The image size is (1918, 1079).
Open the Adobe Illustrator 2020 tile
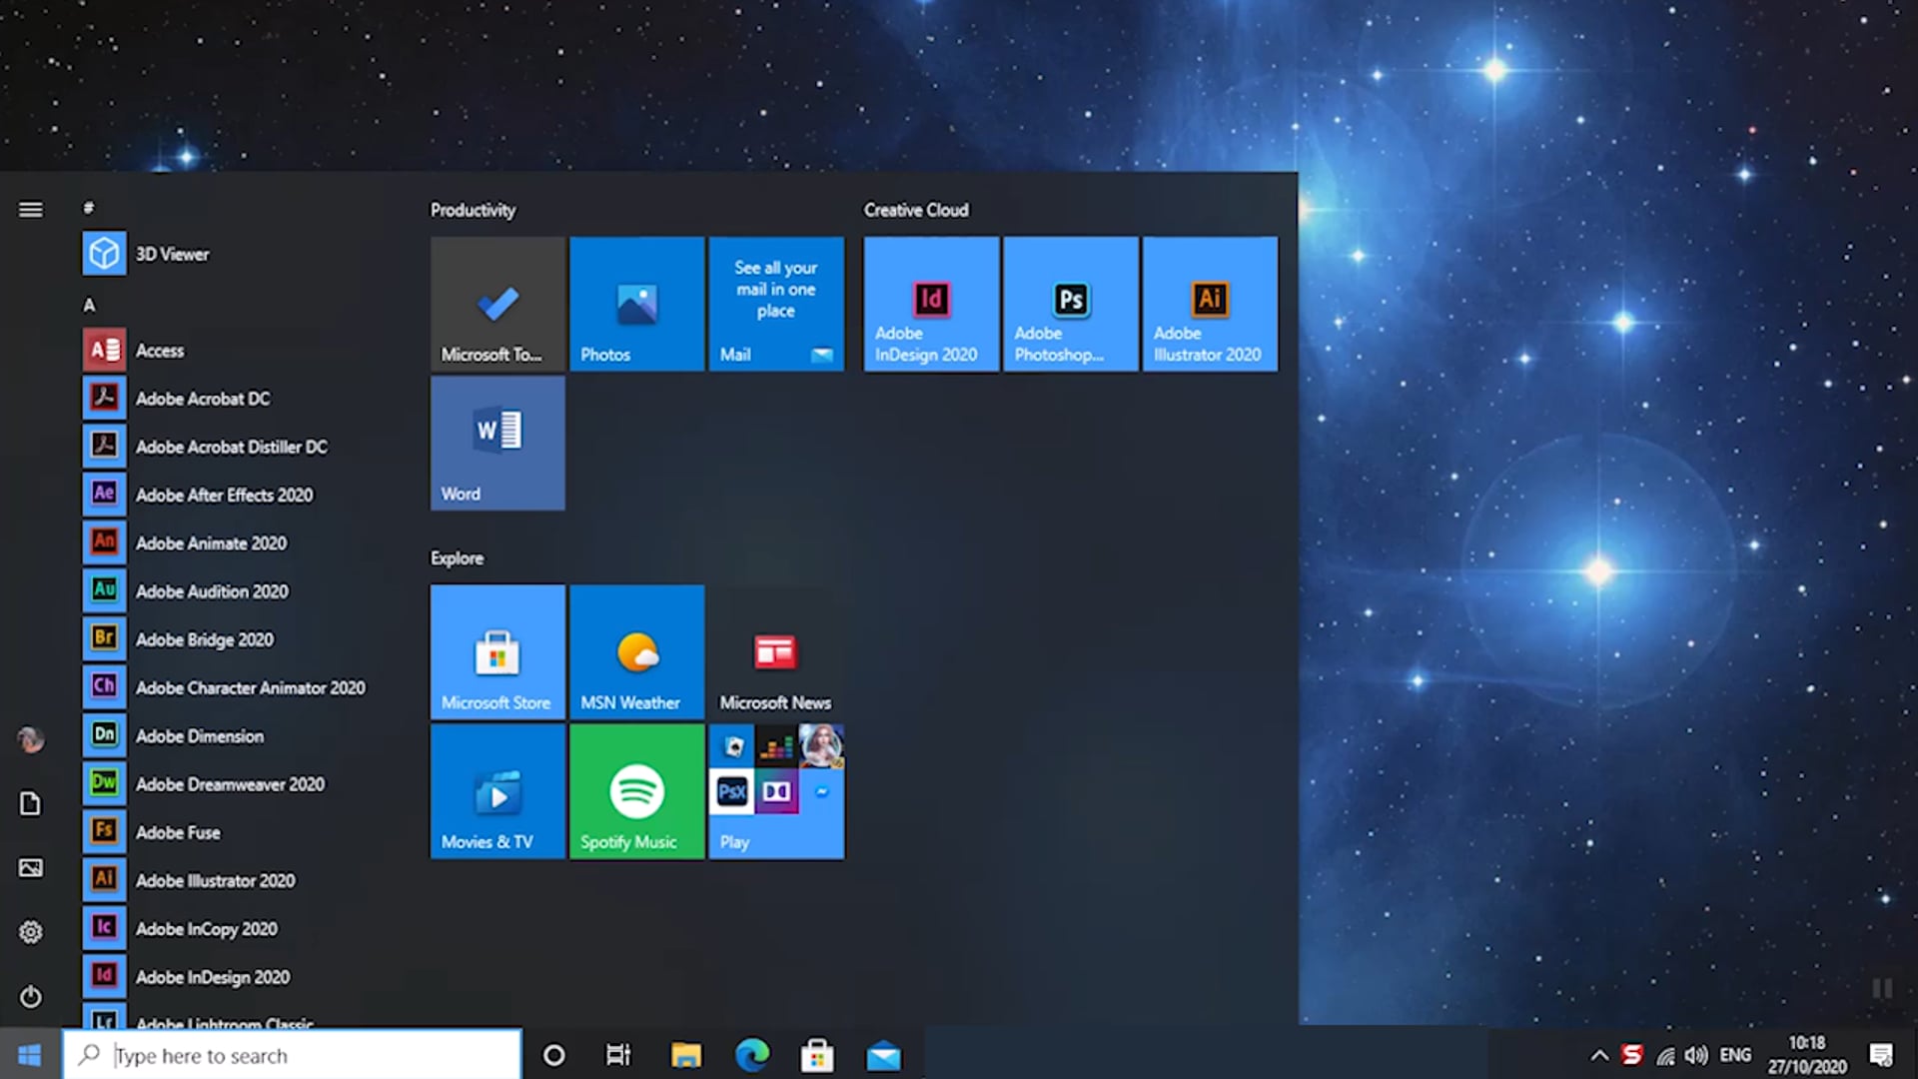pyautogui.click(x=1210, y=303)
